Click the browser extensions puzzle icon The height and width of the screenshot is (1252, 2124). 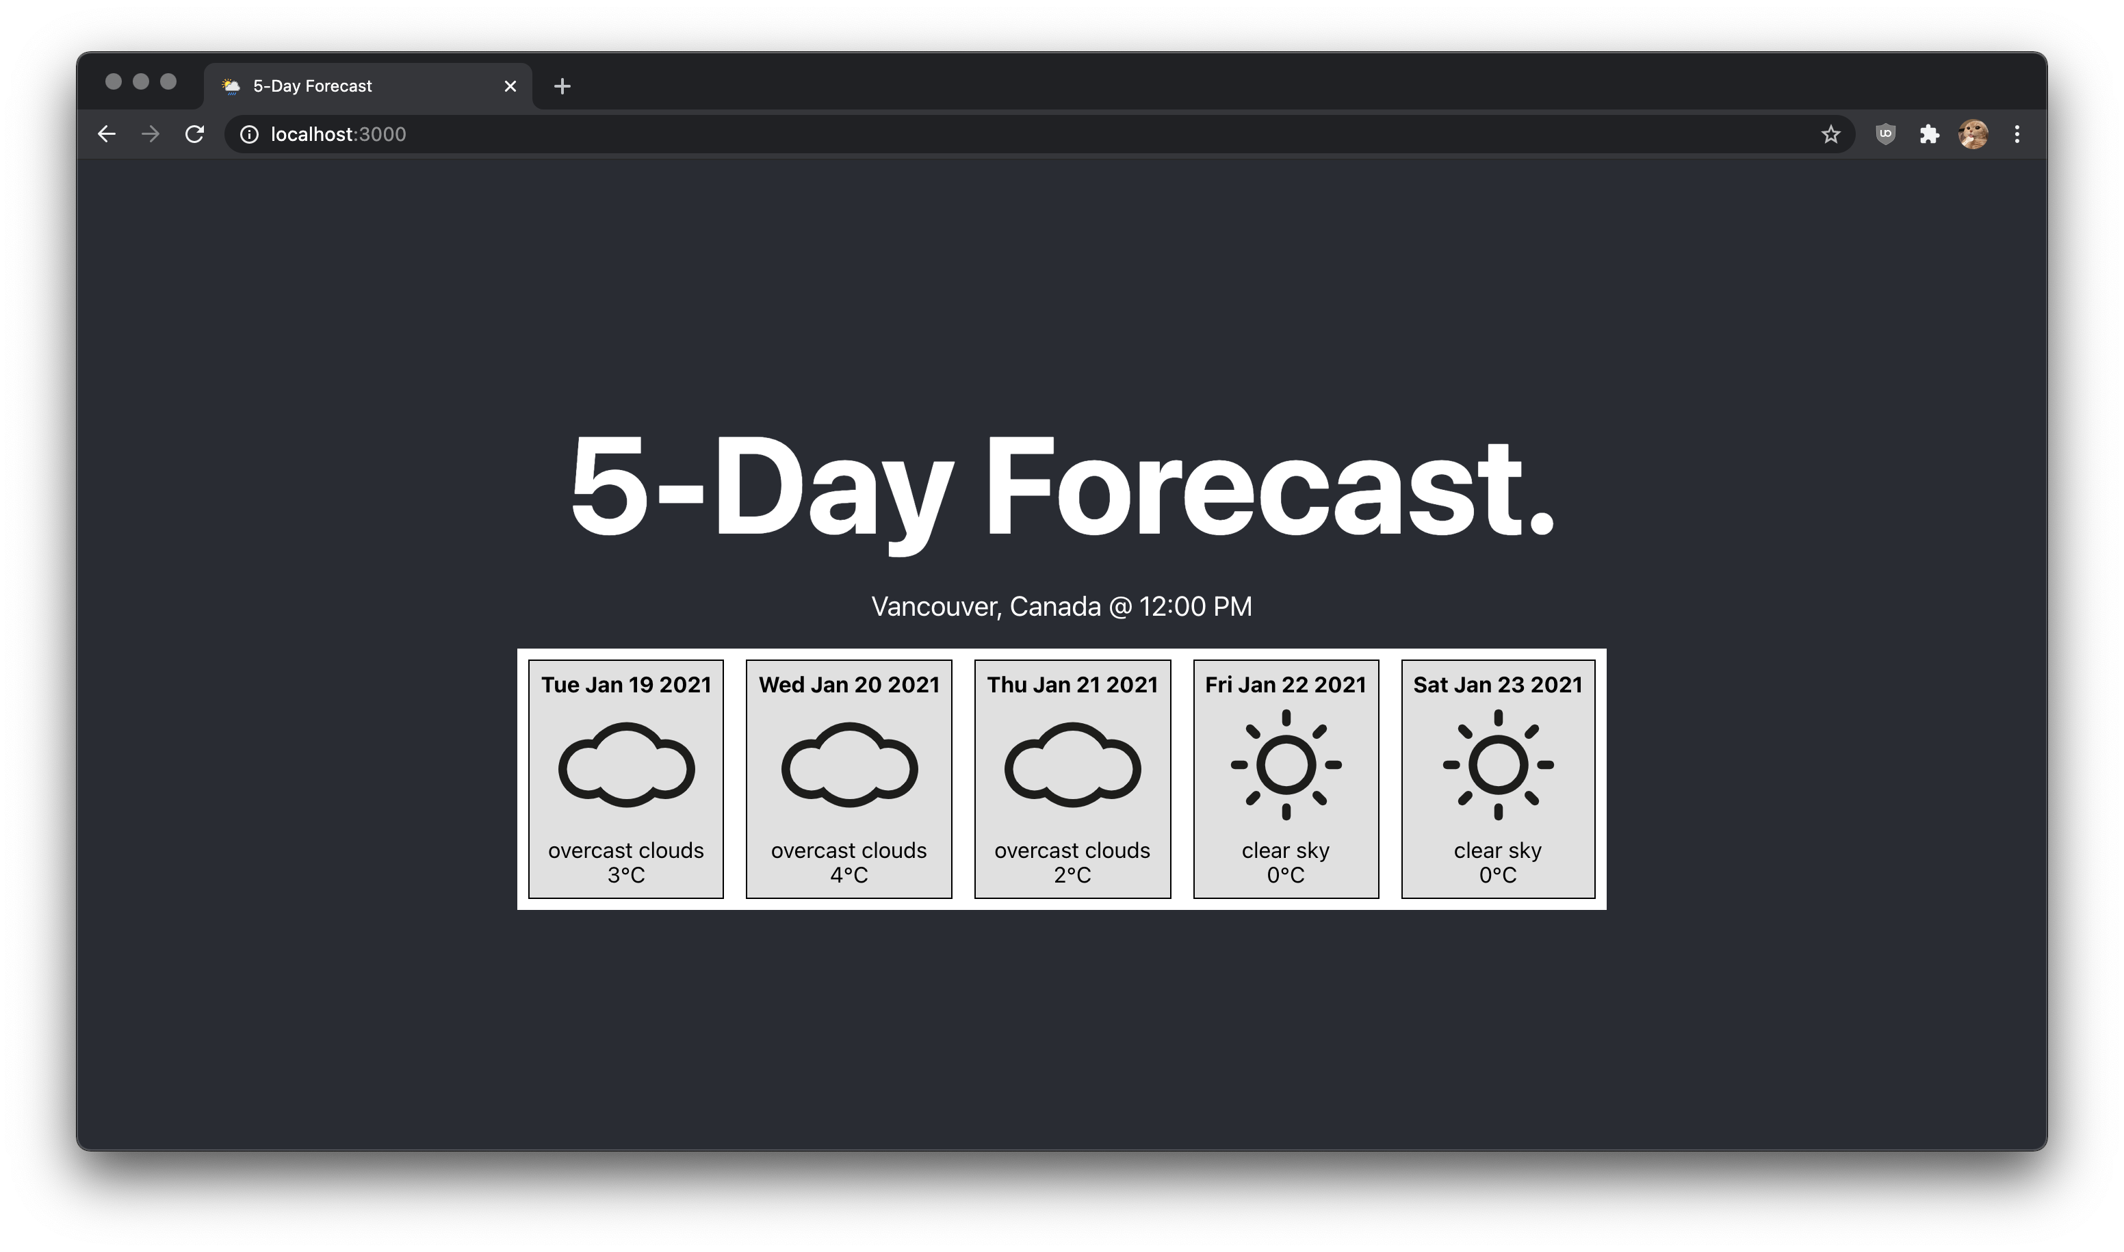(1929, 134)
